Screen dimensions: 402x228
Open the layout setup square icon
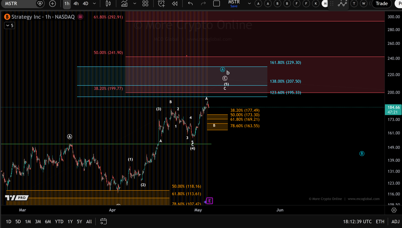pyautogui.click(x=217, y=4)
